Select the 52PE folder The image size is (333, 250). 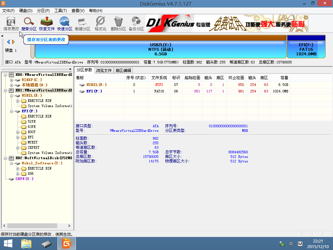tap(32, 121)
